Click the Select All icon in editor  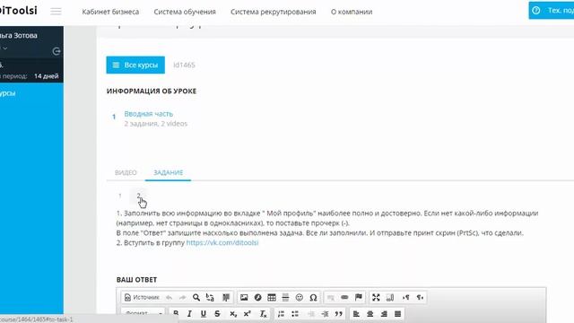coord(226,297)
